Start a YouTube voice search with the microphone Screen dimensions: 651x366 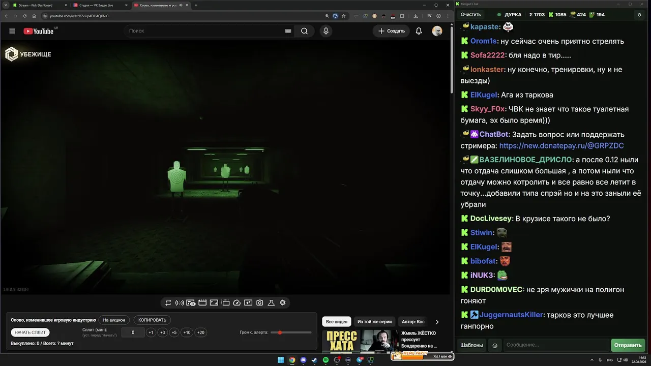pos(326,31)
